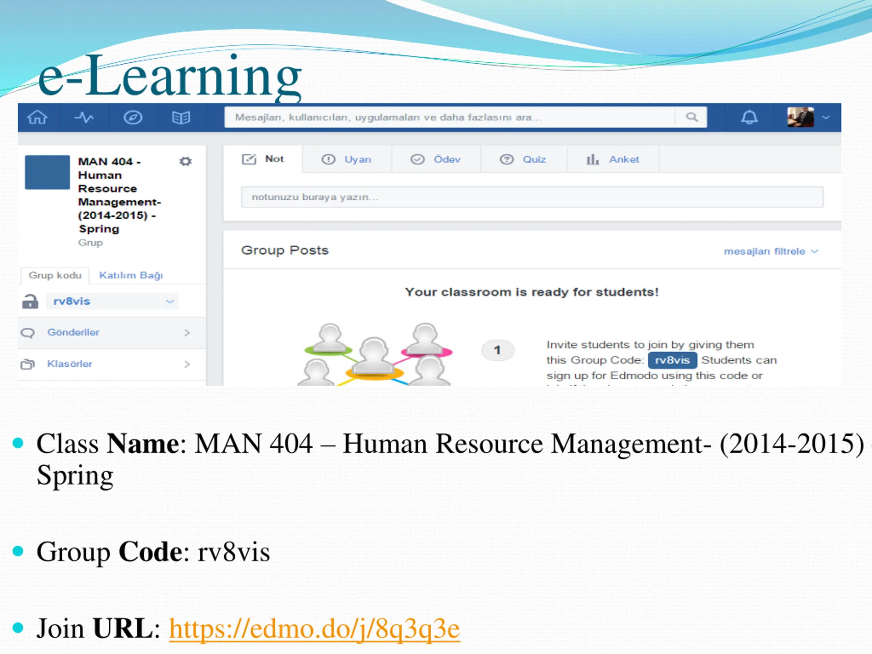Open the profile menu arrow
This screenshot has width=872, height=654.
tap(825, 118)
